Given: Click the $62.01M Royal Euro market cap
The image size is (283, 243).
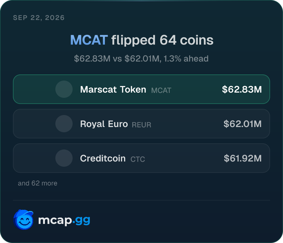Looking at the screenshot, I should click(243, 124).
